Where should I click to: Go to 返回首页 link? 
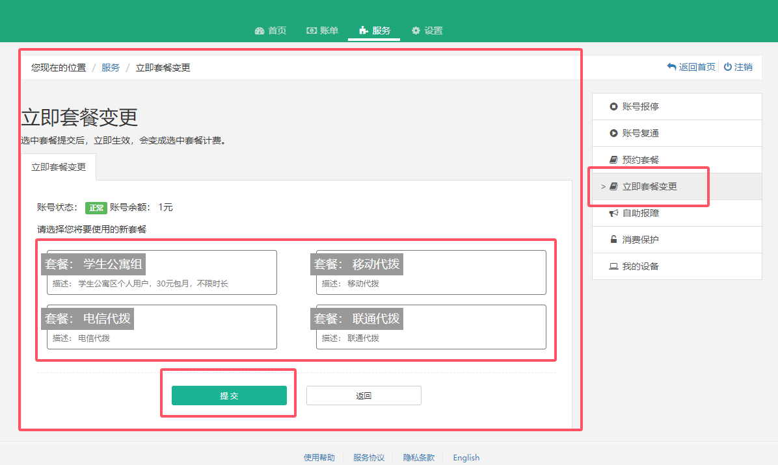coord(691,67)
